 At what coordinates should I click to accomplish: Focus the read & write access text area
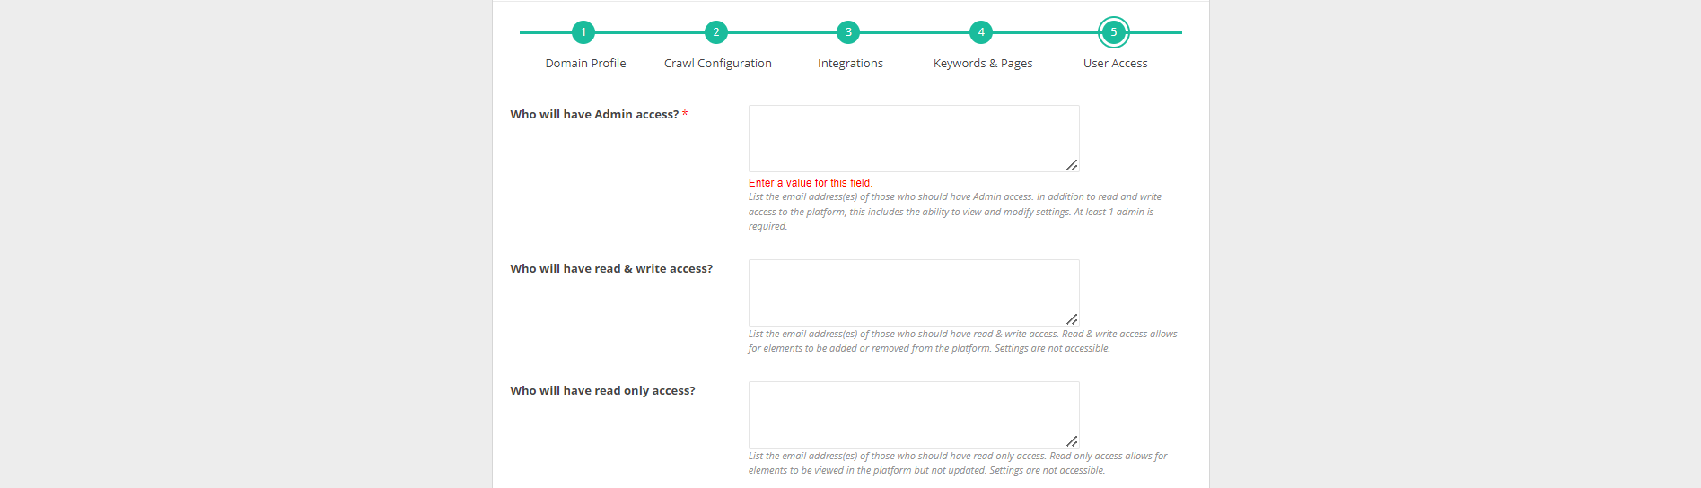(914, 292)
